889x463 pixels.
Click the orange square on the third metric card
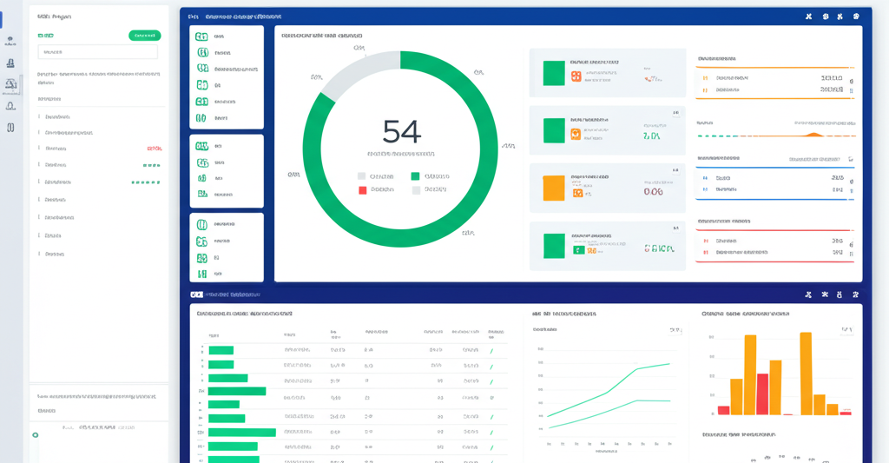[x=554, y=188]
